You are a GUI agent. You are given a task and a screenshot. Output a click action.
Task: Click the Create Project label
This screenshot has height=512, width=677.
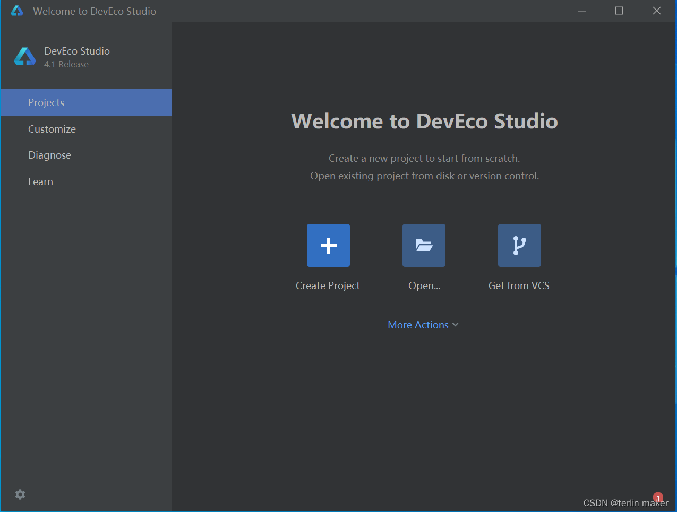[328, 285]
